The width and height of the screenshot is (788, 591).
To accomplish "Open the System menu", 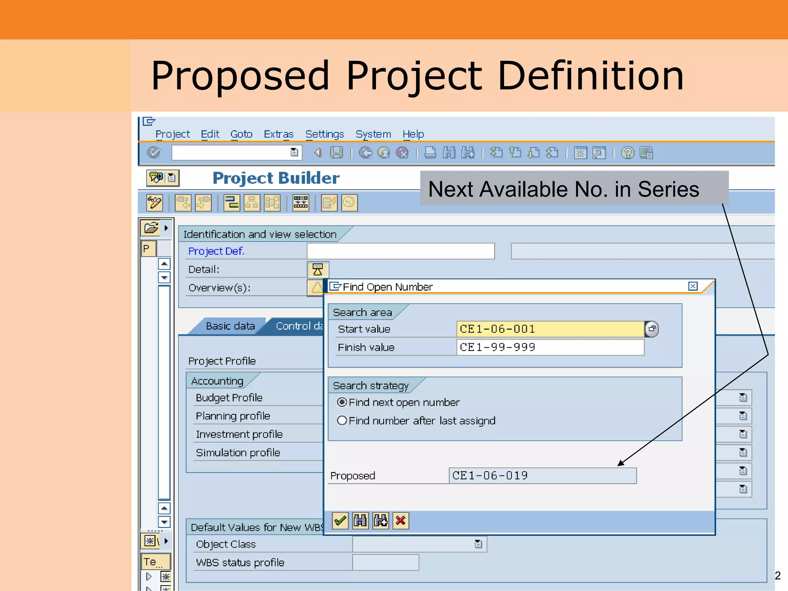I will click(373, 134).
